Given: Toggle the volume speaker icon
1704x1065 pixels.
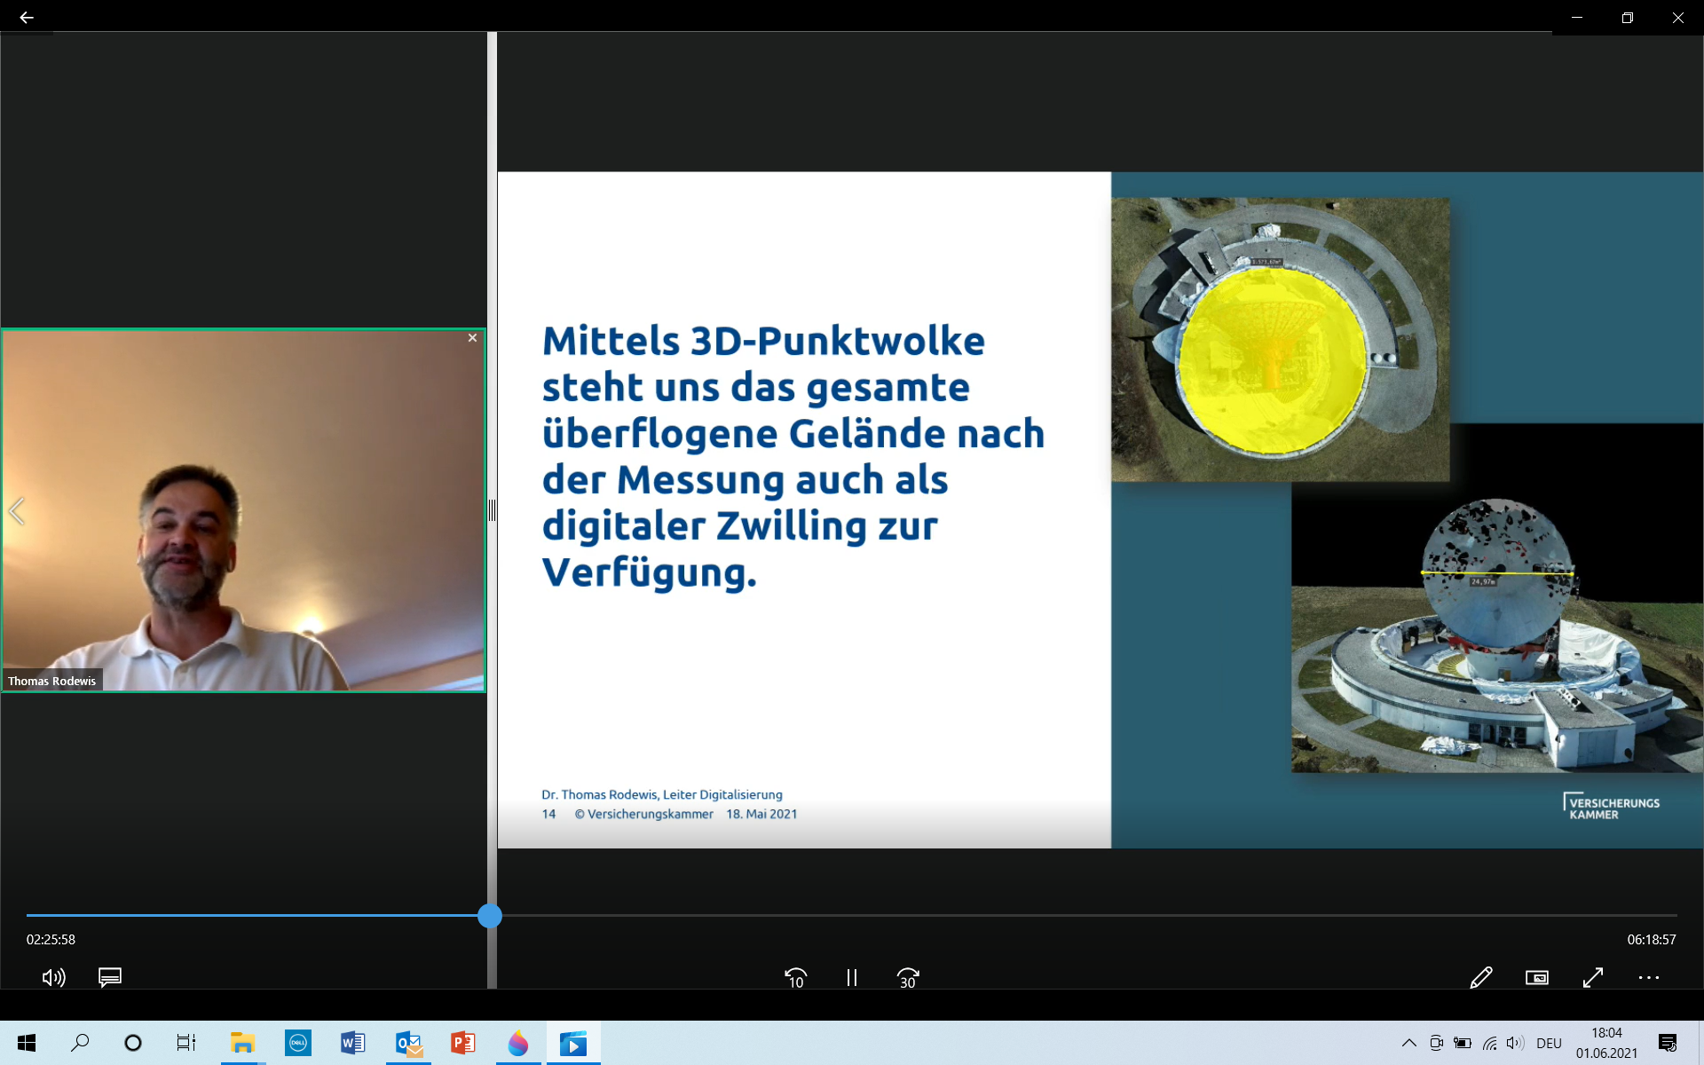Looking at the screenshot, I should click(x=53, y=977).
